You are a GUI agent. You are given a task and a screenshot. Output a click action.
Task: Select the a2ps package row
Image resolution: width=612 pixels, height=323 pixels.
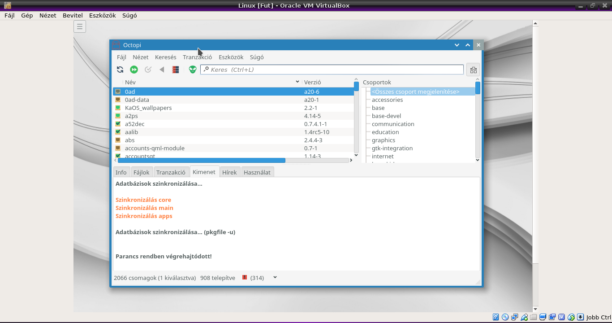point(233,116)
